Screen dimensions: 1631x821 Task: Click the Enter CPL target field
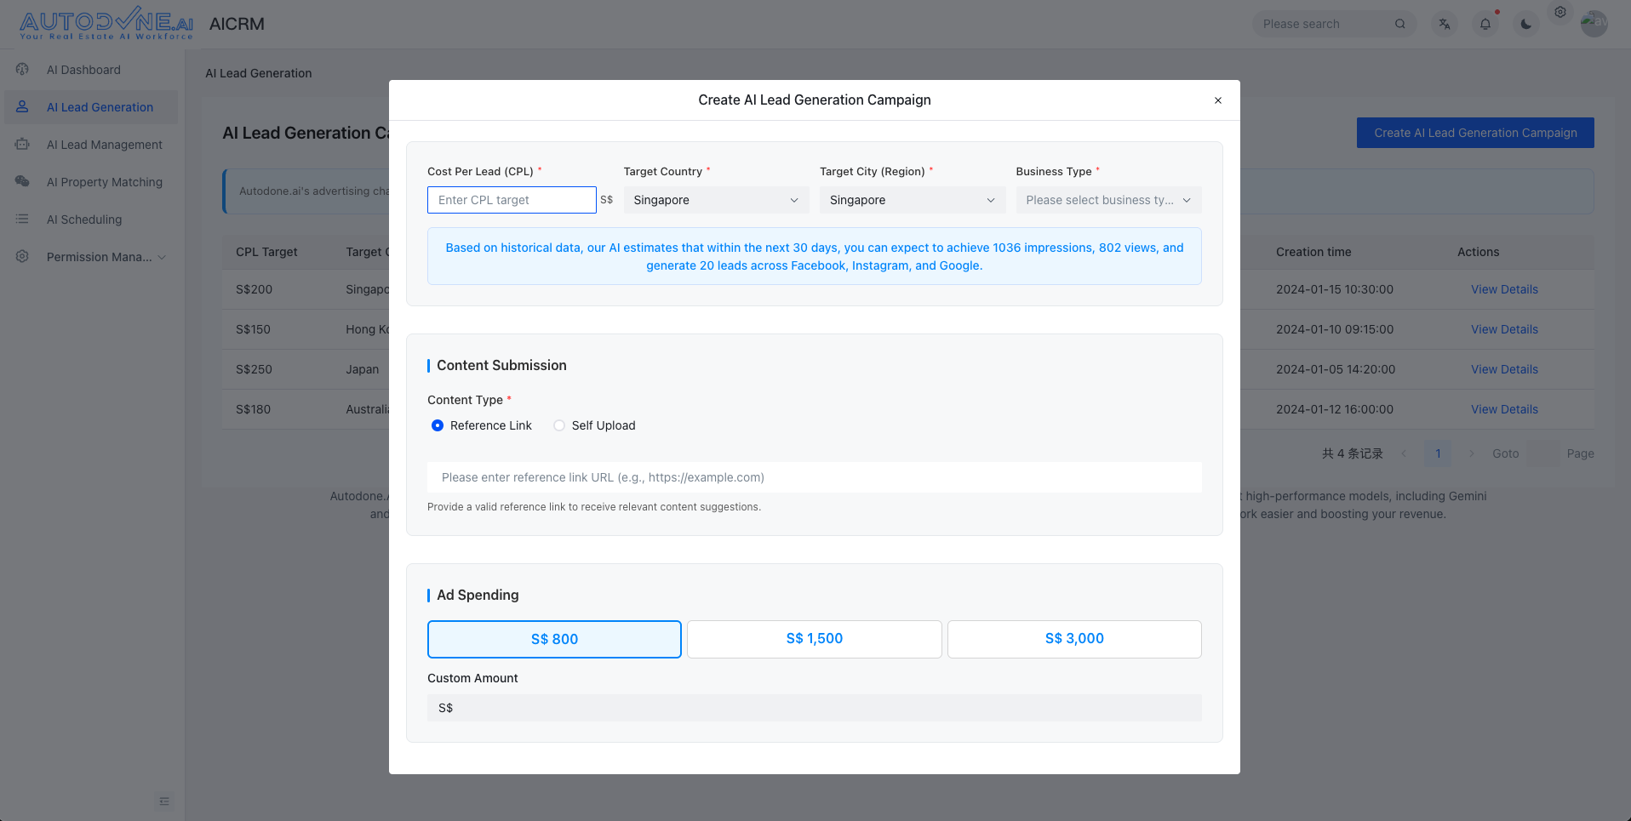[x=511, y=200]
